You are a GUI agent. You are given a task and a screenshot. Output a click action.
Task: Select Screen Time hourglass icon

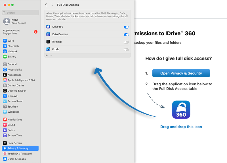[5, 135]
